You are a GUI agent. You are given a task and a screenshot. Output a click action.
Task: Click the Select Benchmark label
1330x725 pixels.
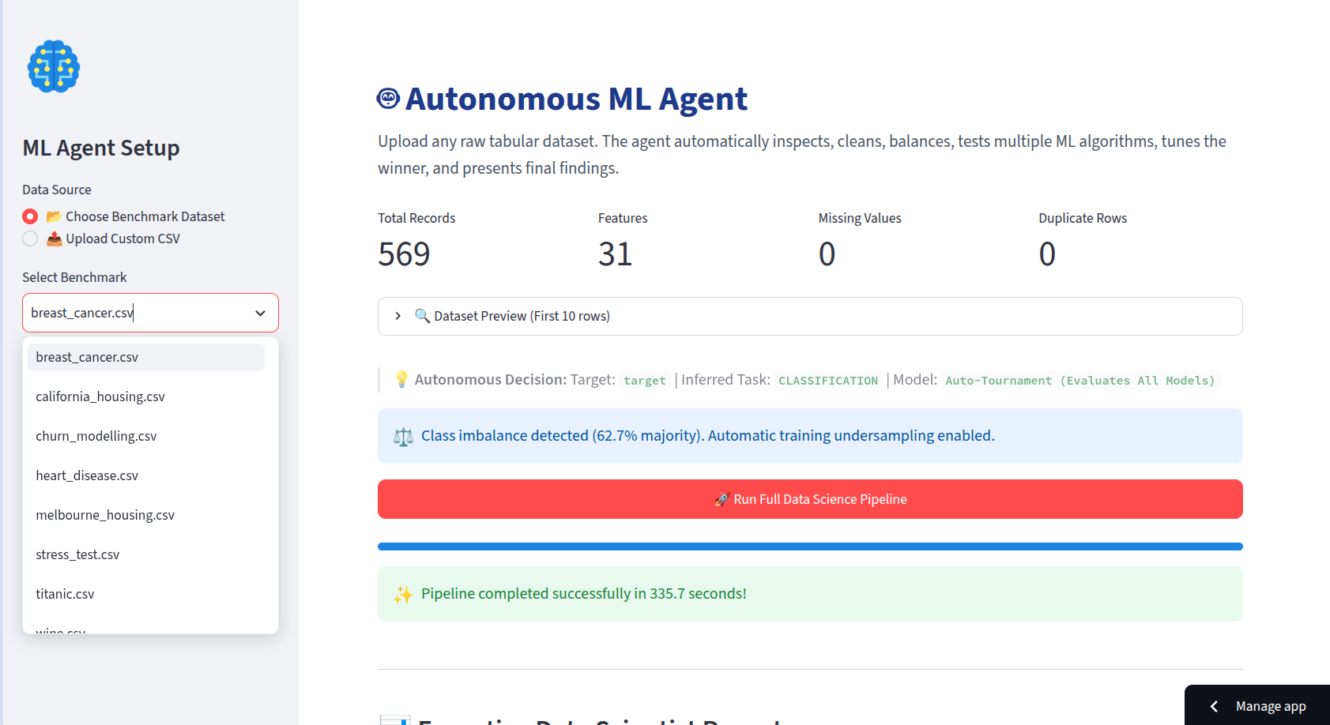(74, 277)
